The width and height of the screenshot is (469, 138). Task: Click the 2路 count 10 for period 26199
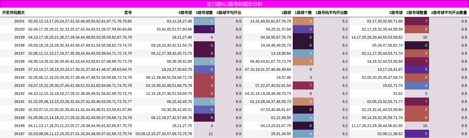417,37
